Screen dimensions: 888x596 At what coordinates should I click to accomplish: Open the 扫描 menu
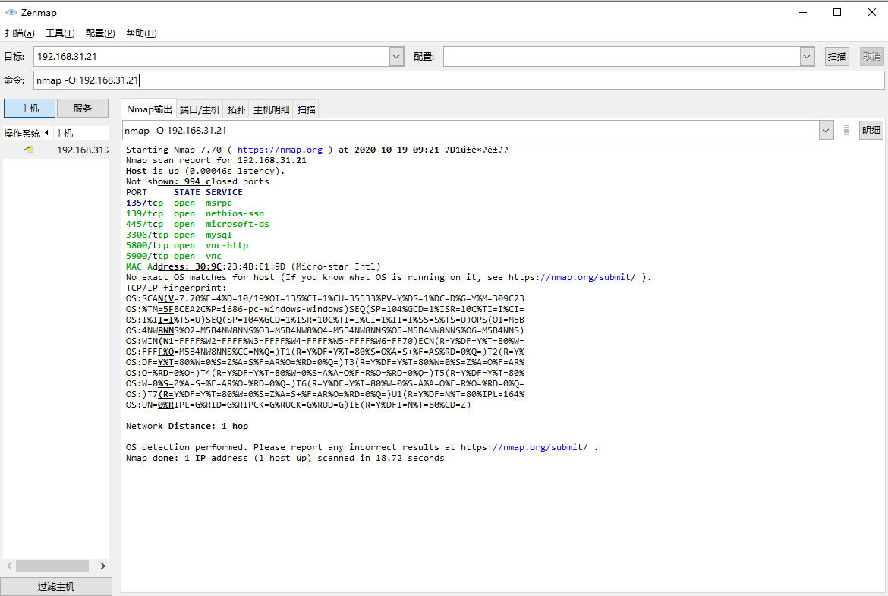(20, 33)
